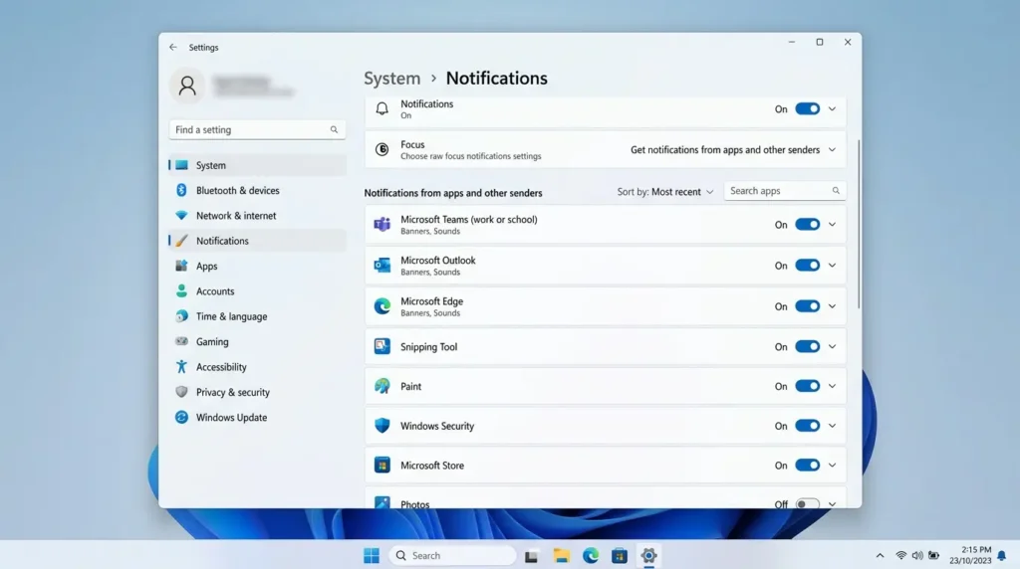Switch off Microsoft Store notifications
Image resolution: width=1020 pixels, height=569 pixels.
coord(807,466)
